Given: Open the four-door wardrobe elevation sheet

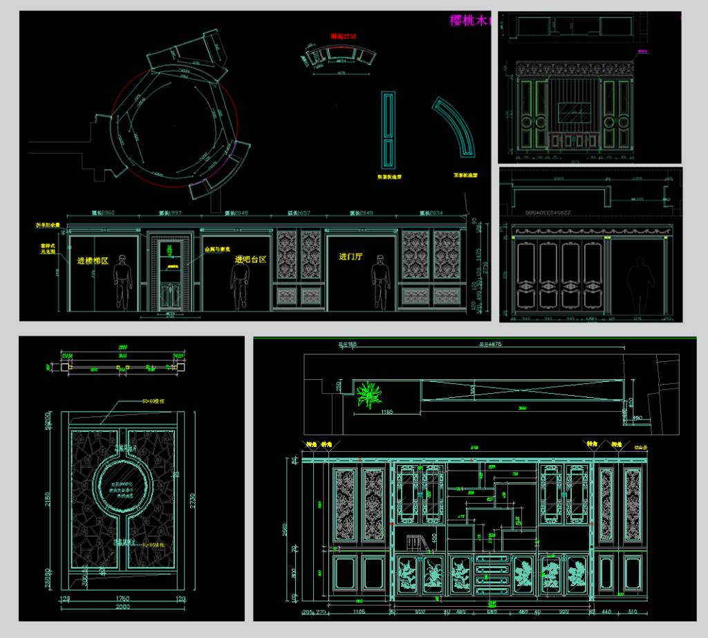Looking at the screenshot, I should pos(590,244).
